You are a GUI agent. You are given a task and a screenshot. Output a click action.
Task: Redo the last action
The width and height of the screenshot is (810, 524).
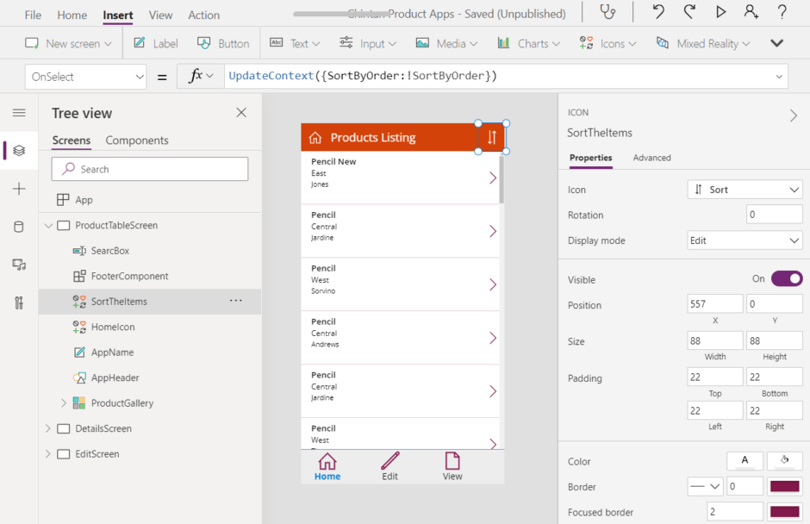coord(689,11)
